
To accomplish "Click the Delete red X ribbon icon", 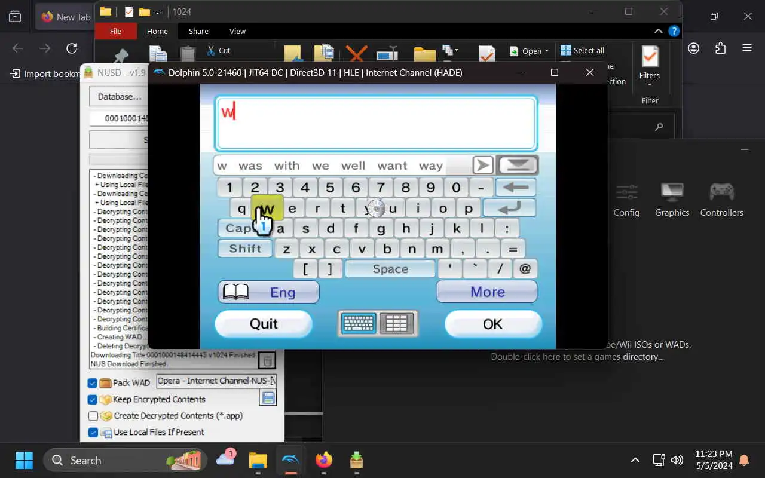I will (356, 54).
